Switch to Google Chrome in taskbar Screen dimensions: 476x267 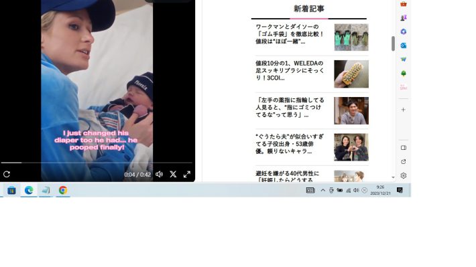[x=63, y=190]
